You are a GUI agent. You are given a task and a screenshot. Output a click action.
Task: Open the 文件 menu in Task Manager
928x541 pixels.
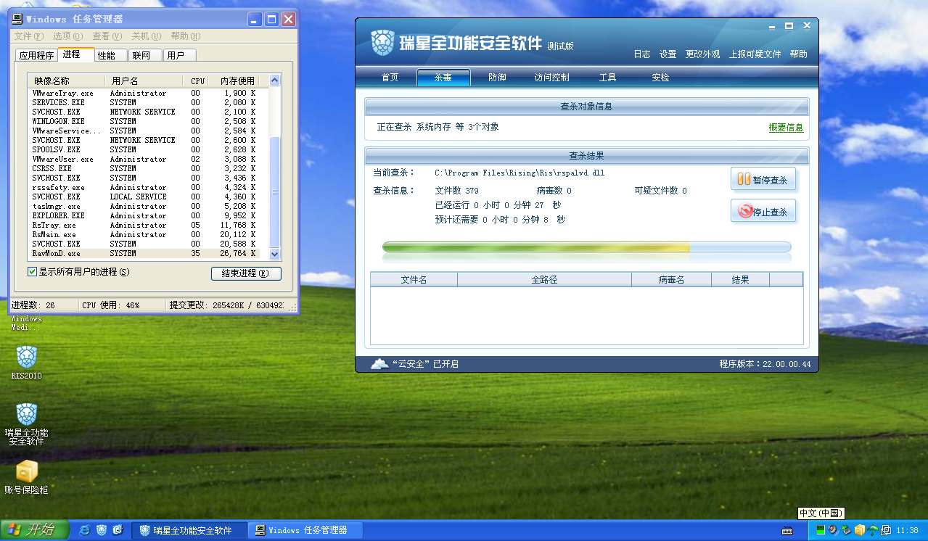tap(28, 36)
